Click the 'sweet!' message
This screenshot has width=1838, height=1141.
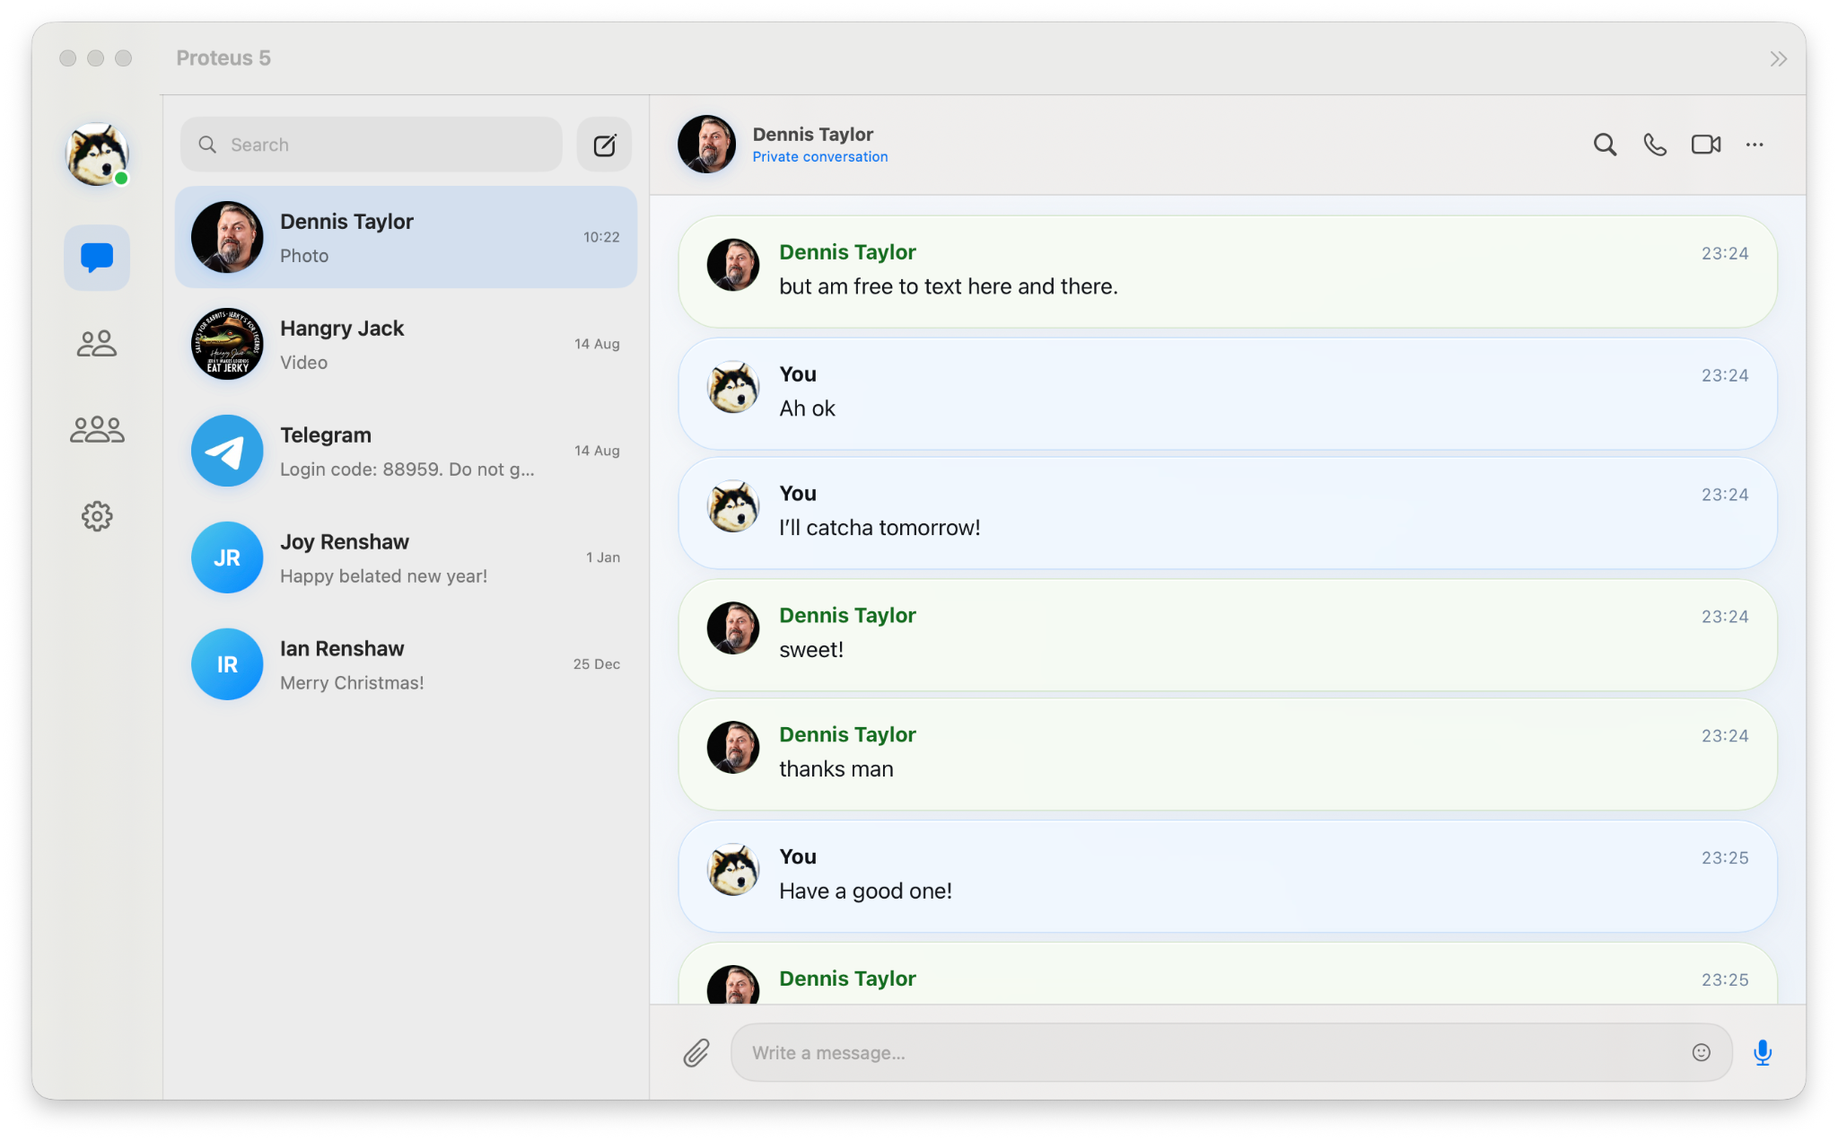pos(1227,635)
